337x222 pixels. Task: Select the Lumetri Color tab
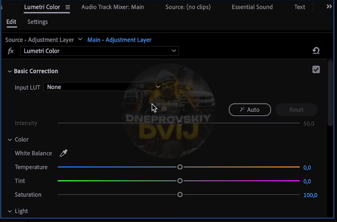pyautogui.click(x=42, y=7)
